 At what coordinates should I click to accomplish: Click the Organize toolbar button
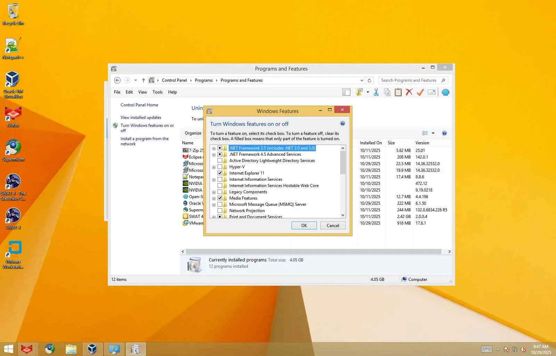point(193,133)
